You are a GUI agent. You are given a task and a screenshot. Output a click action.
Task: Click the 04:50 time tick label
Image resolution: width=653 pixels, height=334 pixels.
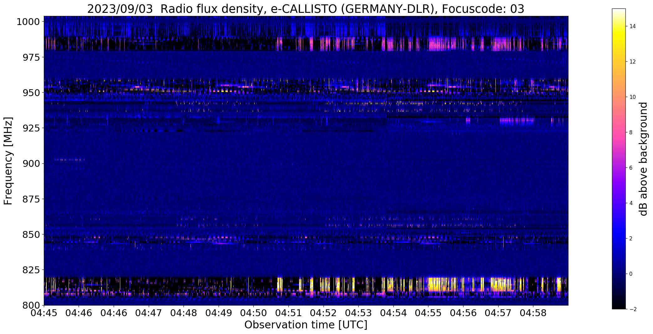254,313
